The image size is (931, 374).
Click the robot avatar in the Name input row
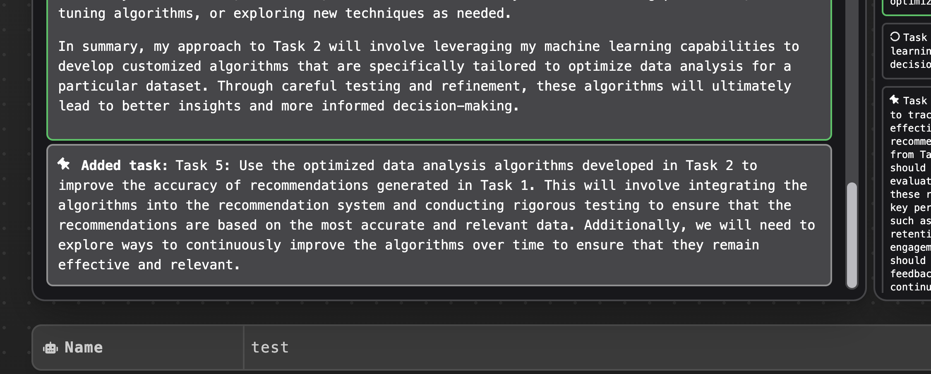[50, 348]
